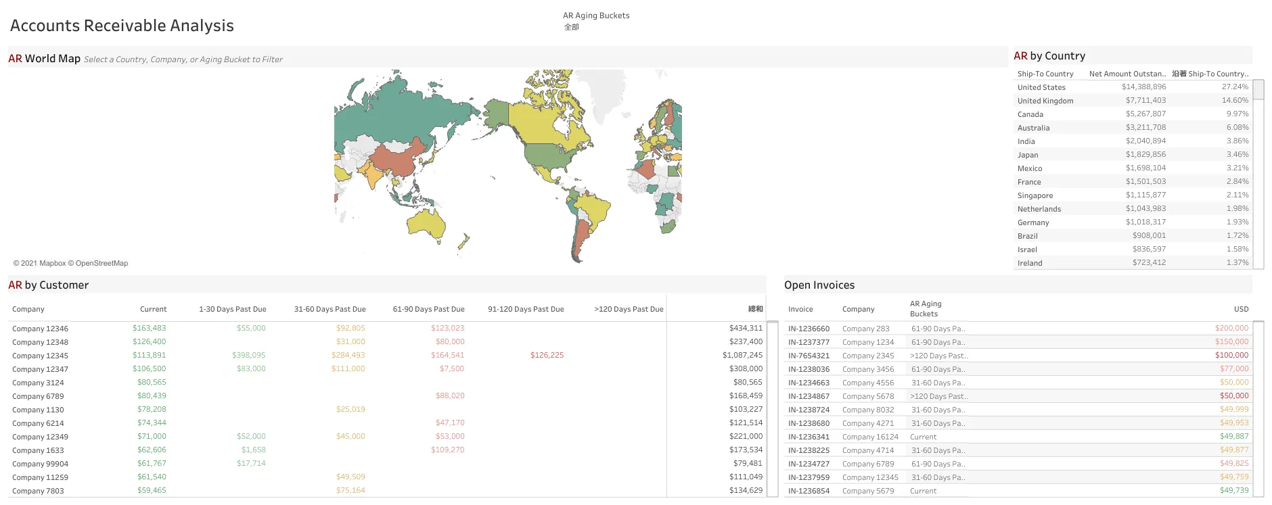
Task: Select Company 12346 in AR by Customer
Action: point(40,329)
